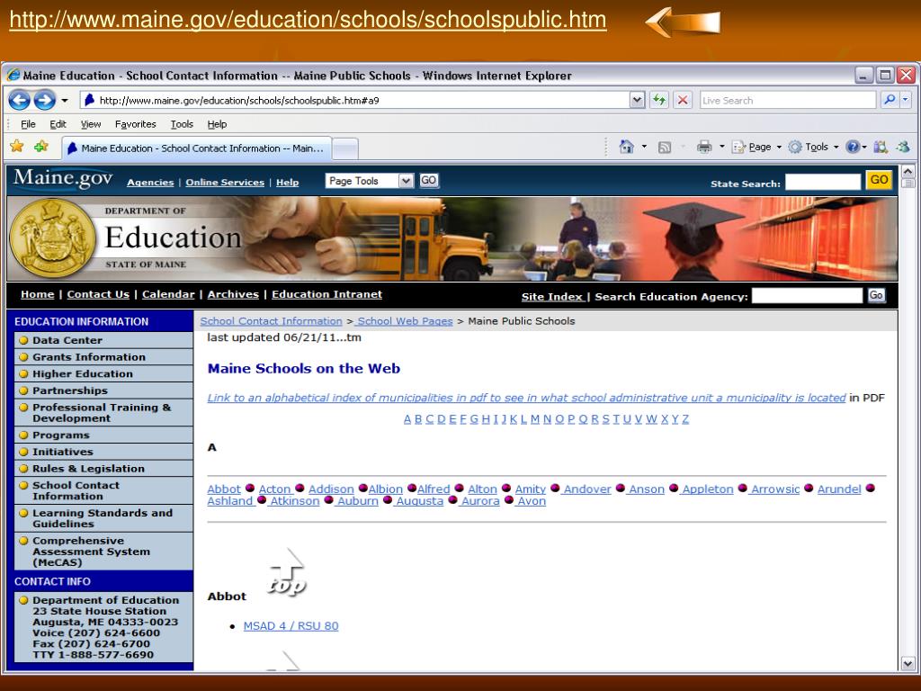Click the Research toolbar icon
This screenshot has height=691, width=921.
click(880, 147)
